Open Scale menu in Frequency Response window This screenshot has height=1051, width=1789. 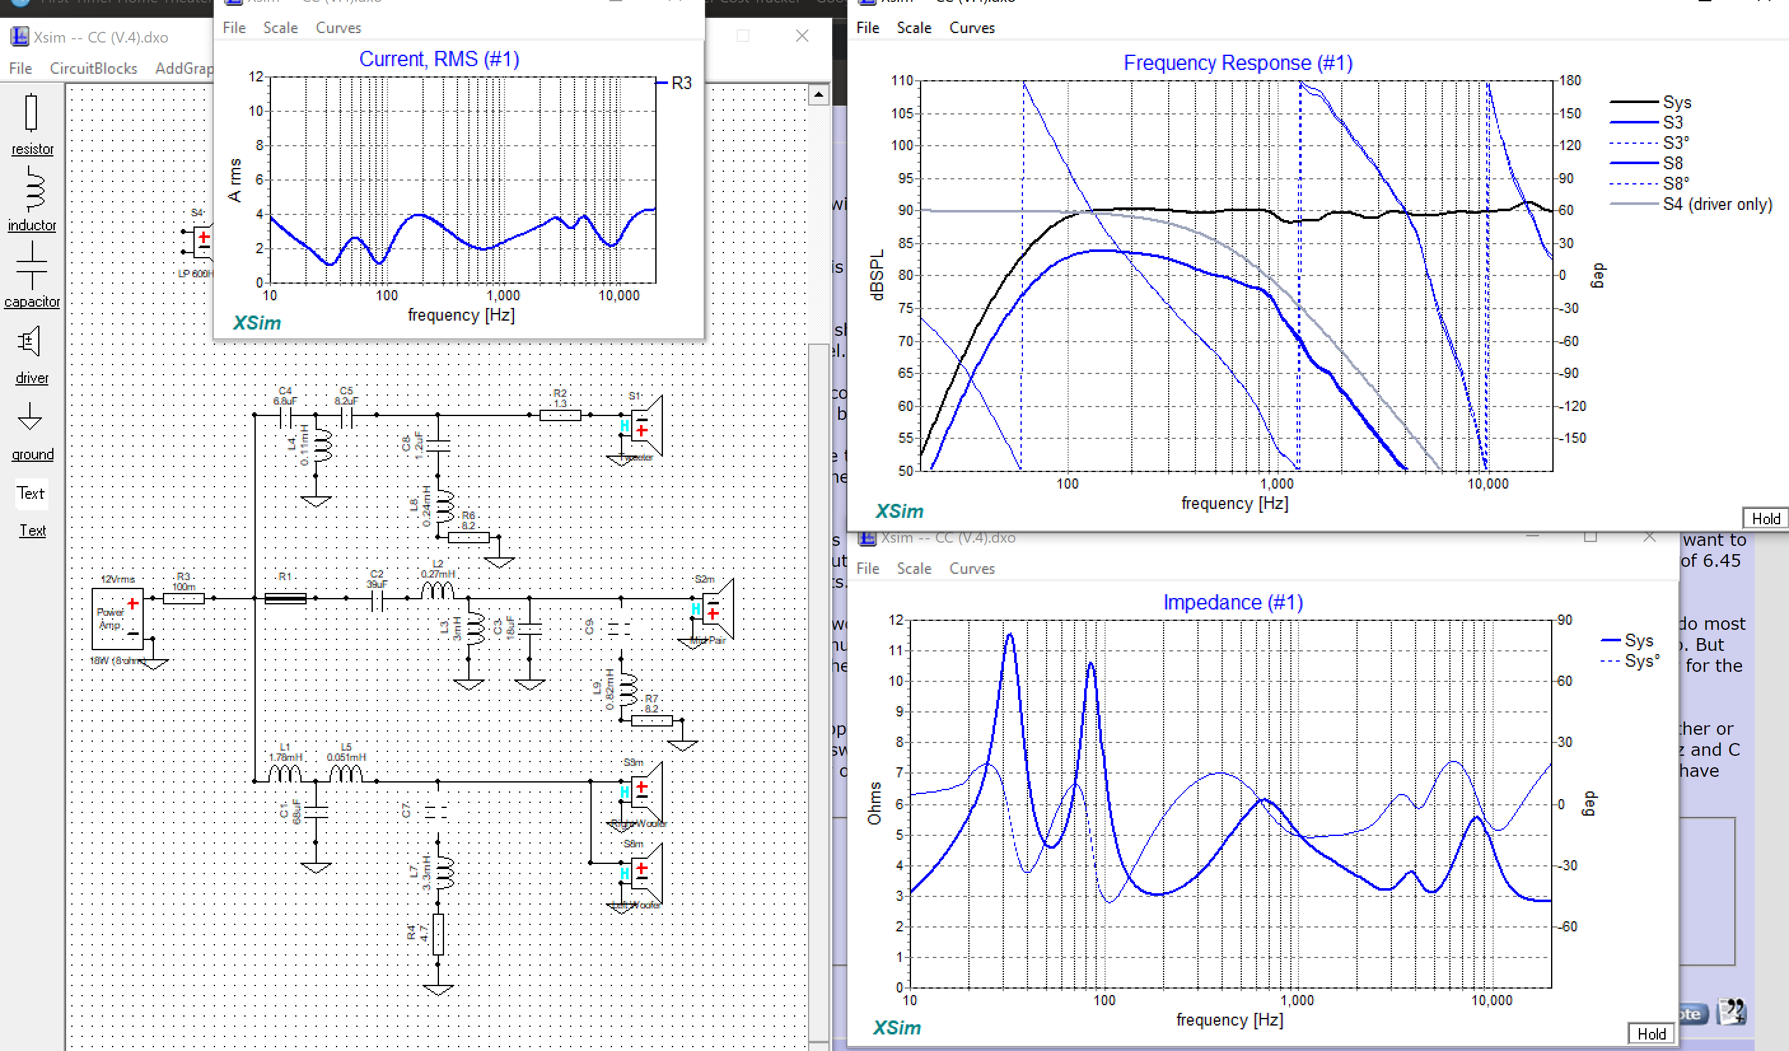click(x=914, y=28)
